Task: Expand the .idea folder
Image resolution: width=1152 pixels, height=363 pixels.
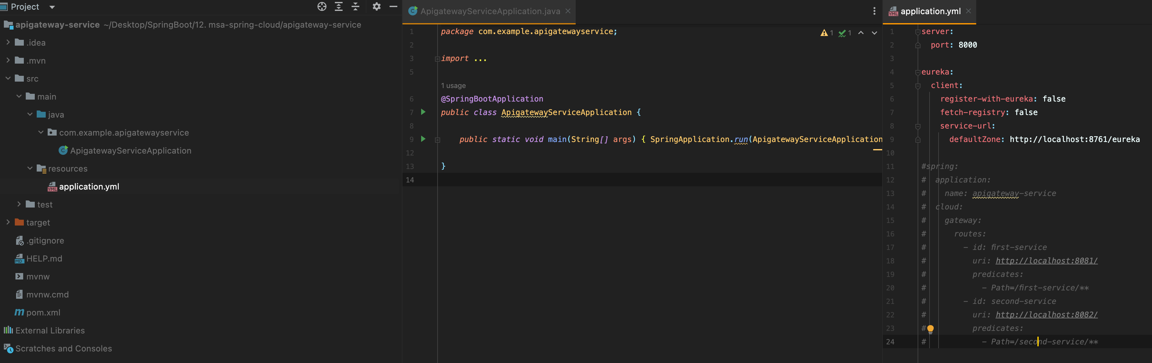Action: click(x=8, y=42)
